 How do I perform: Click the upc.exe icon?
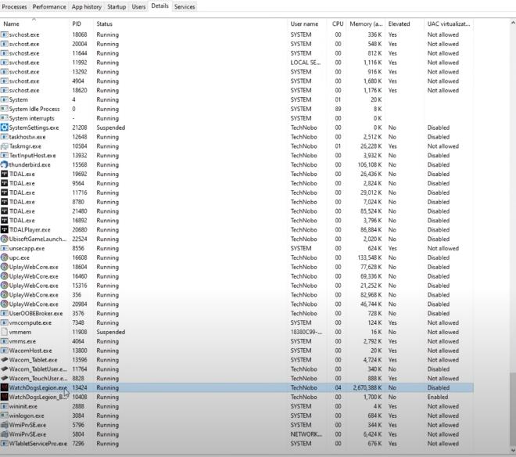4,257
